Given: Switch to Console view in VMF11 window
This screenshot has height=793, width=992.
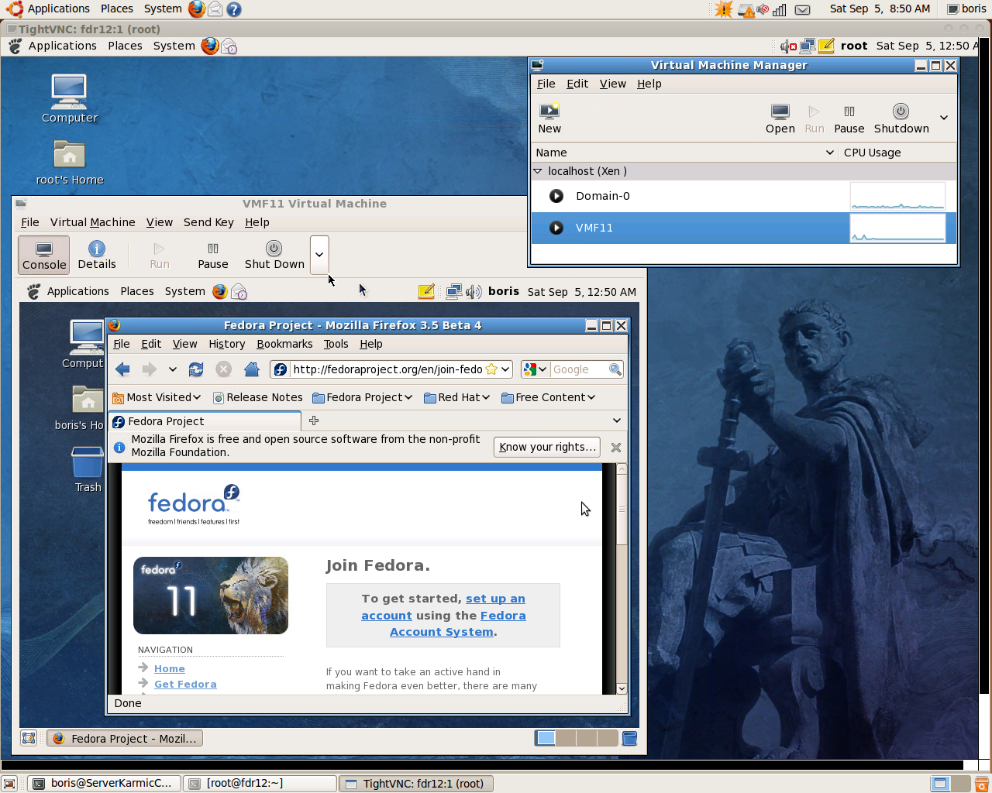Looking at the screenshot, I should 44,255.
